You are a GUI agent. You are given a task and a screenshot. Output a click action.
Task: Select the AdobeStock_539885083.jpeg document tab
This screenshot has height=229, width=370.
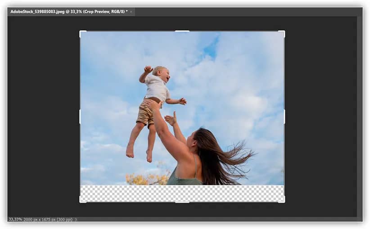click(68, 11)
